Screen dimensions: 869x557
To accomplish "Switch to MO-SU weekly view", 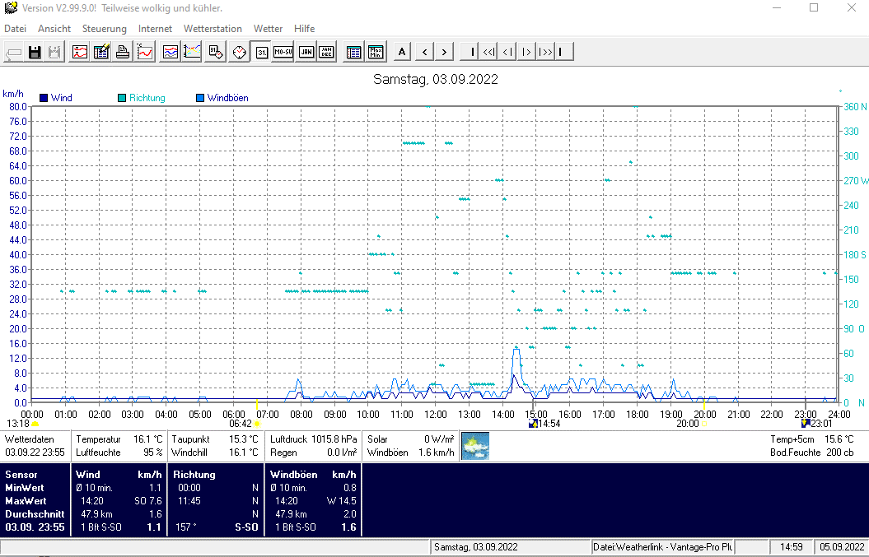I will [283, 52].
